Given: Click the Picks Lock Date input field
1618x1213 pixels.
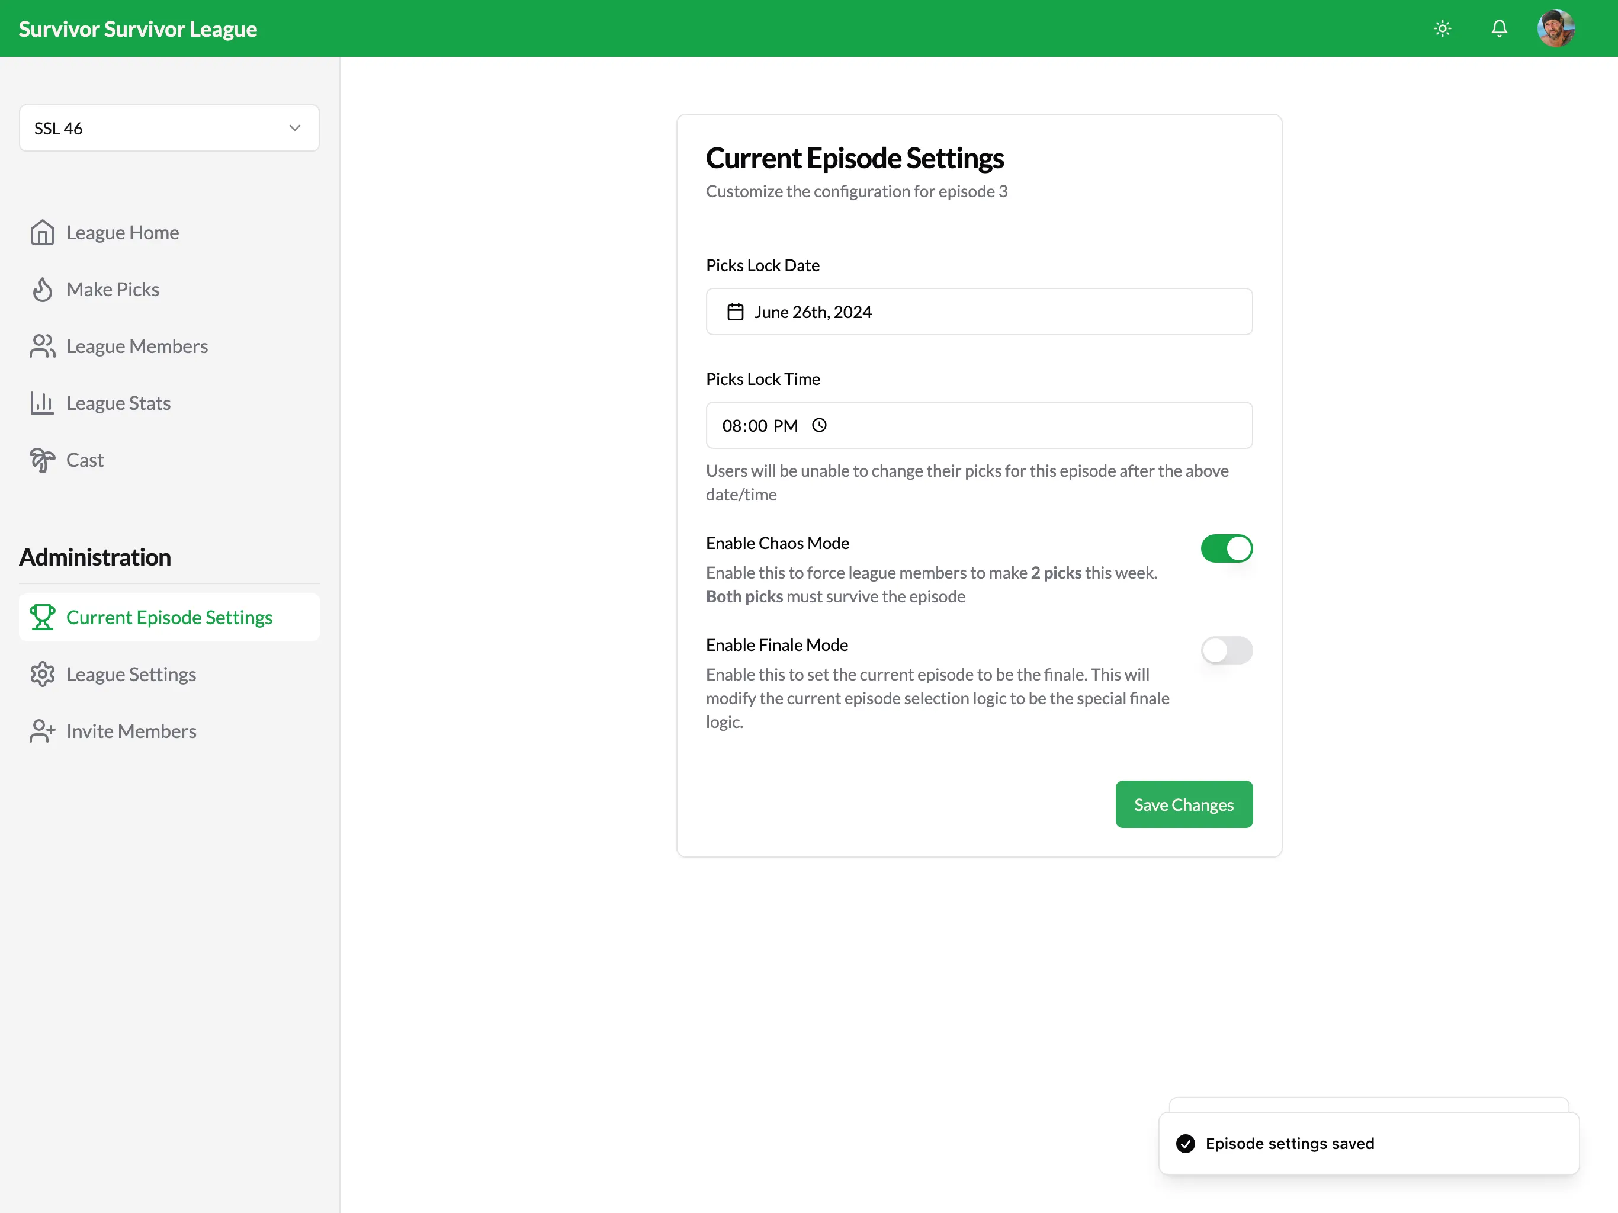Looking at the screenshot, I should pos(980,311).
